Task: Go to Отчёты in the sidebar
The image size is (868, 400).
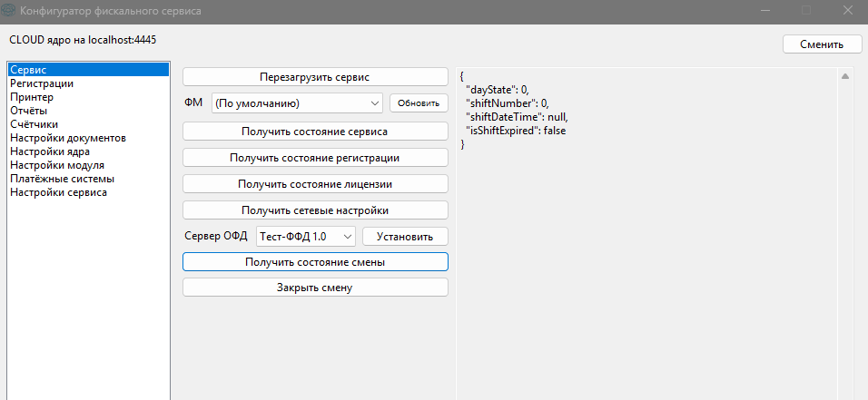Action: 89,111
